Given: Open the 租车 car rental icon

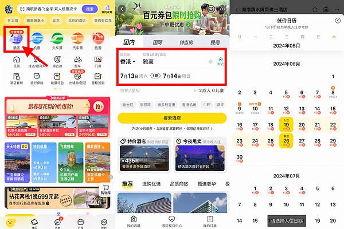Looking at the screenshot, I should [x=77, y=62].
